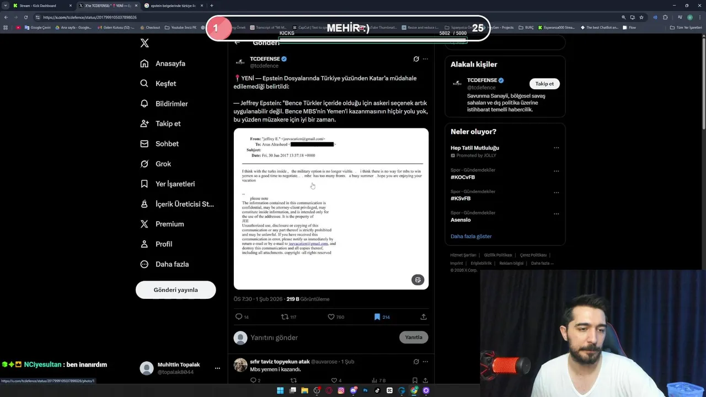This screenshot has width=706, height=397.
Task: Open TikTok from taskbar
Action: [x=377, y=390]
